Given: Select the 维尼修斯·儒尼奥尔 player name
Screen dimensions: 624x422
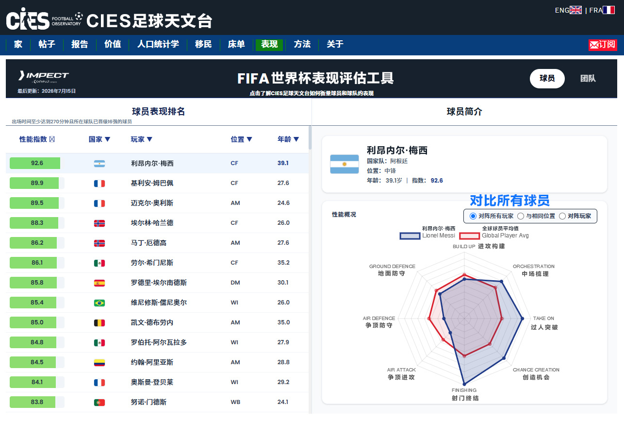Looking at the screenshot, I should tap(159, 303).
